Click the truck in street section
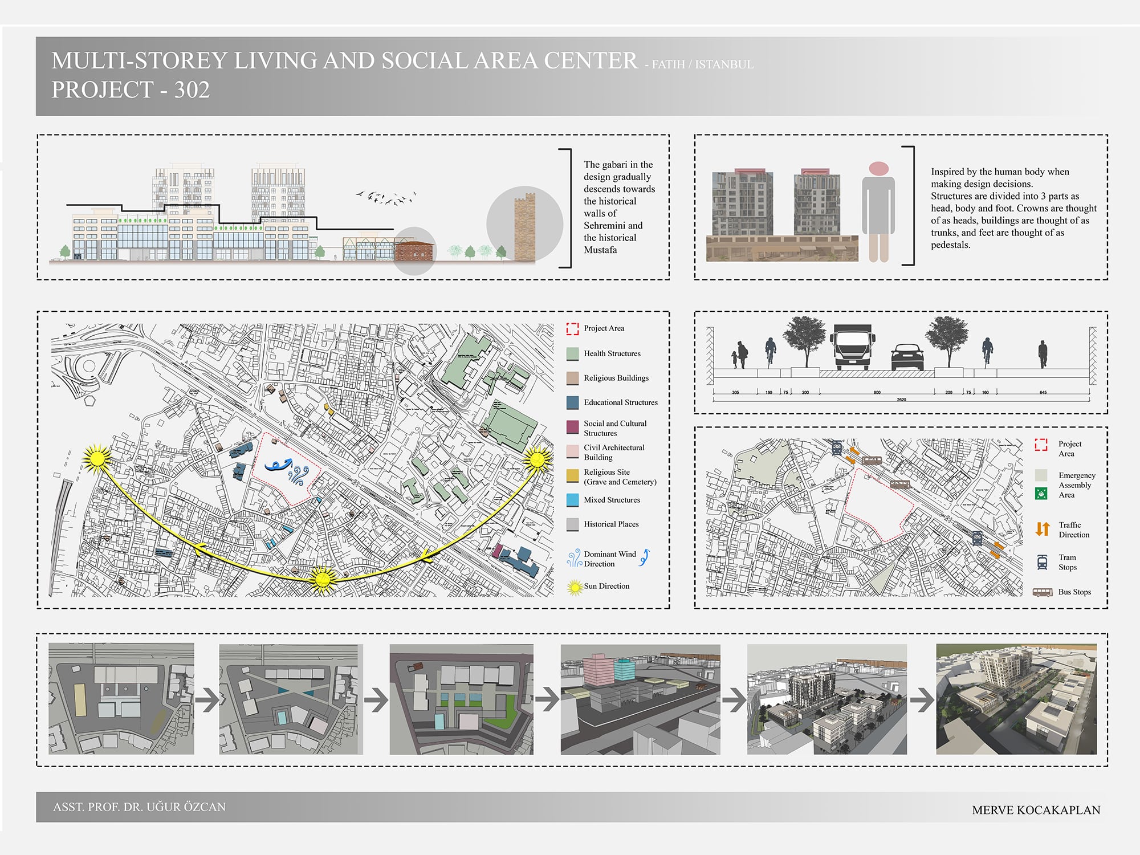1140x855 pixels. pyautogui.click(x=852, y=347)
